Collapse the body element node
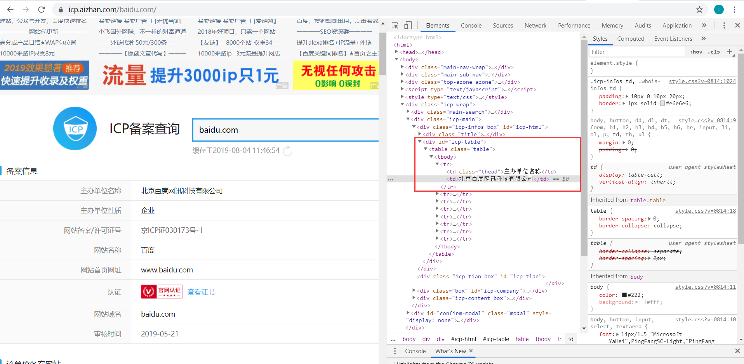Viewport: 744px width, 364px height. click(396, 59)
